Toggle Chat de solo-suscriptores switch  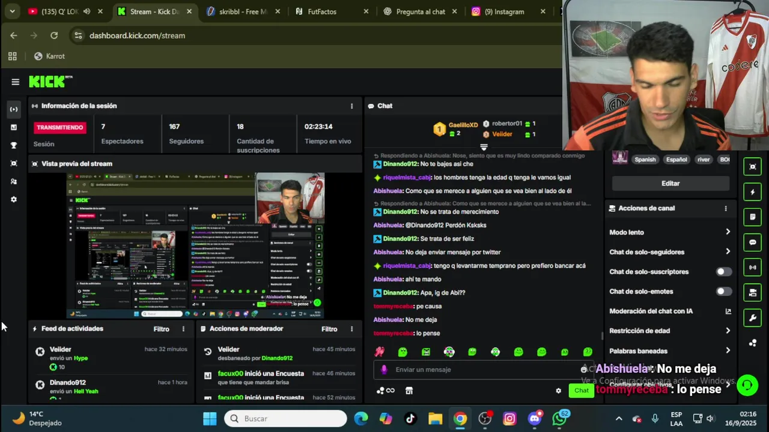[x=724, y=272]
